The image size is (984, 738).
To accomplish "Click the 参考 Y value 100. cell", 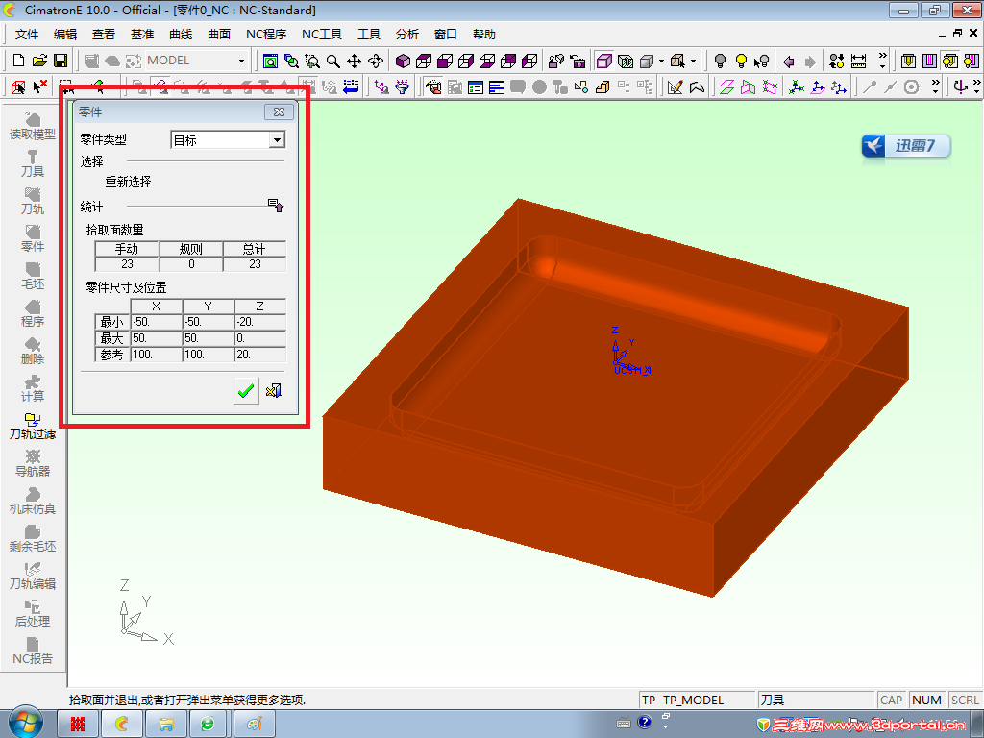I will pyautogui.click(x=209, y=355).
